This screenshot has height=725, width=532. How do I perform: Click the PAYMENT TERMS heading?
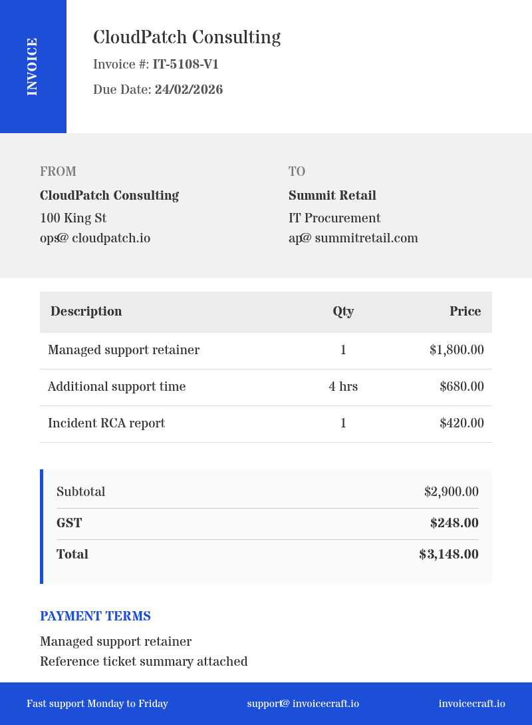coord(96,616)
